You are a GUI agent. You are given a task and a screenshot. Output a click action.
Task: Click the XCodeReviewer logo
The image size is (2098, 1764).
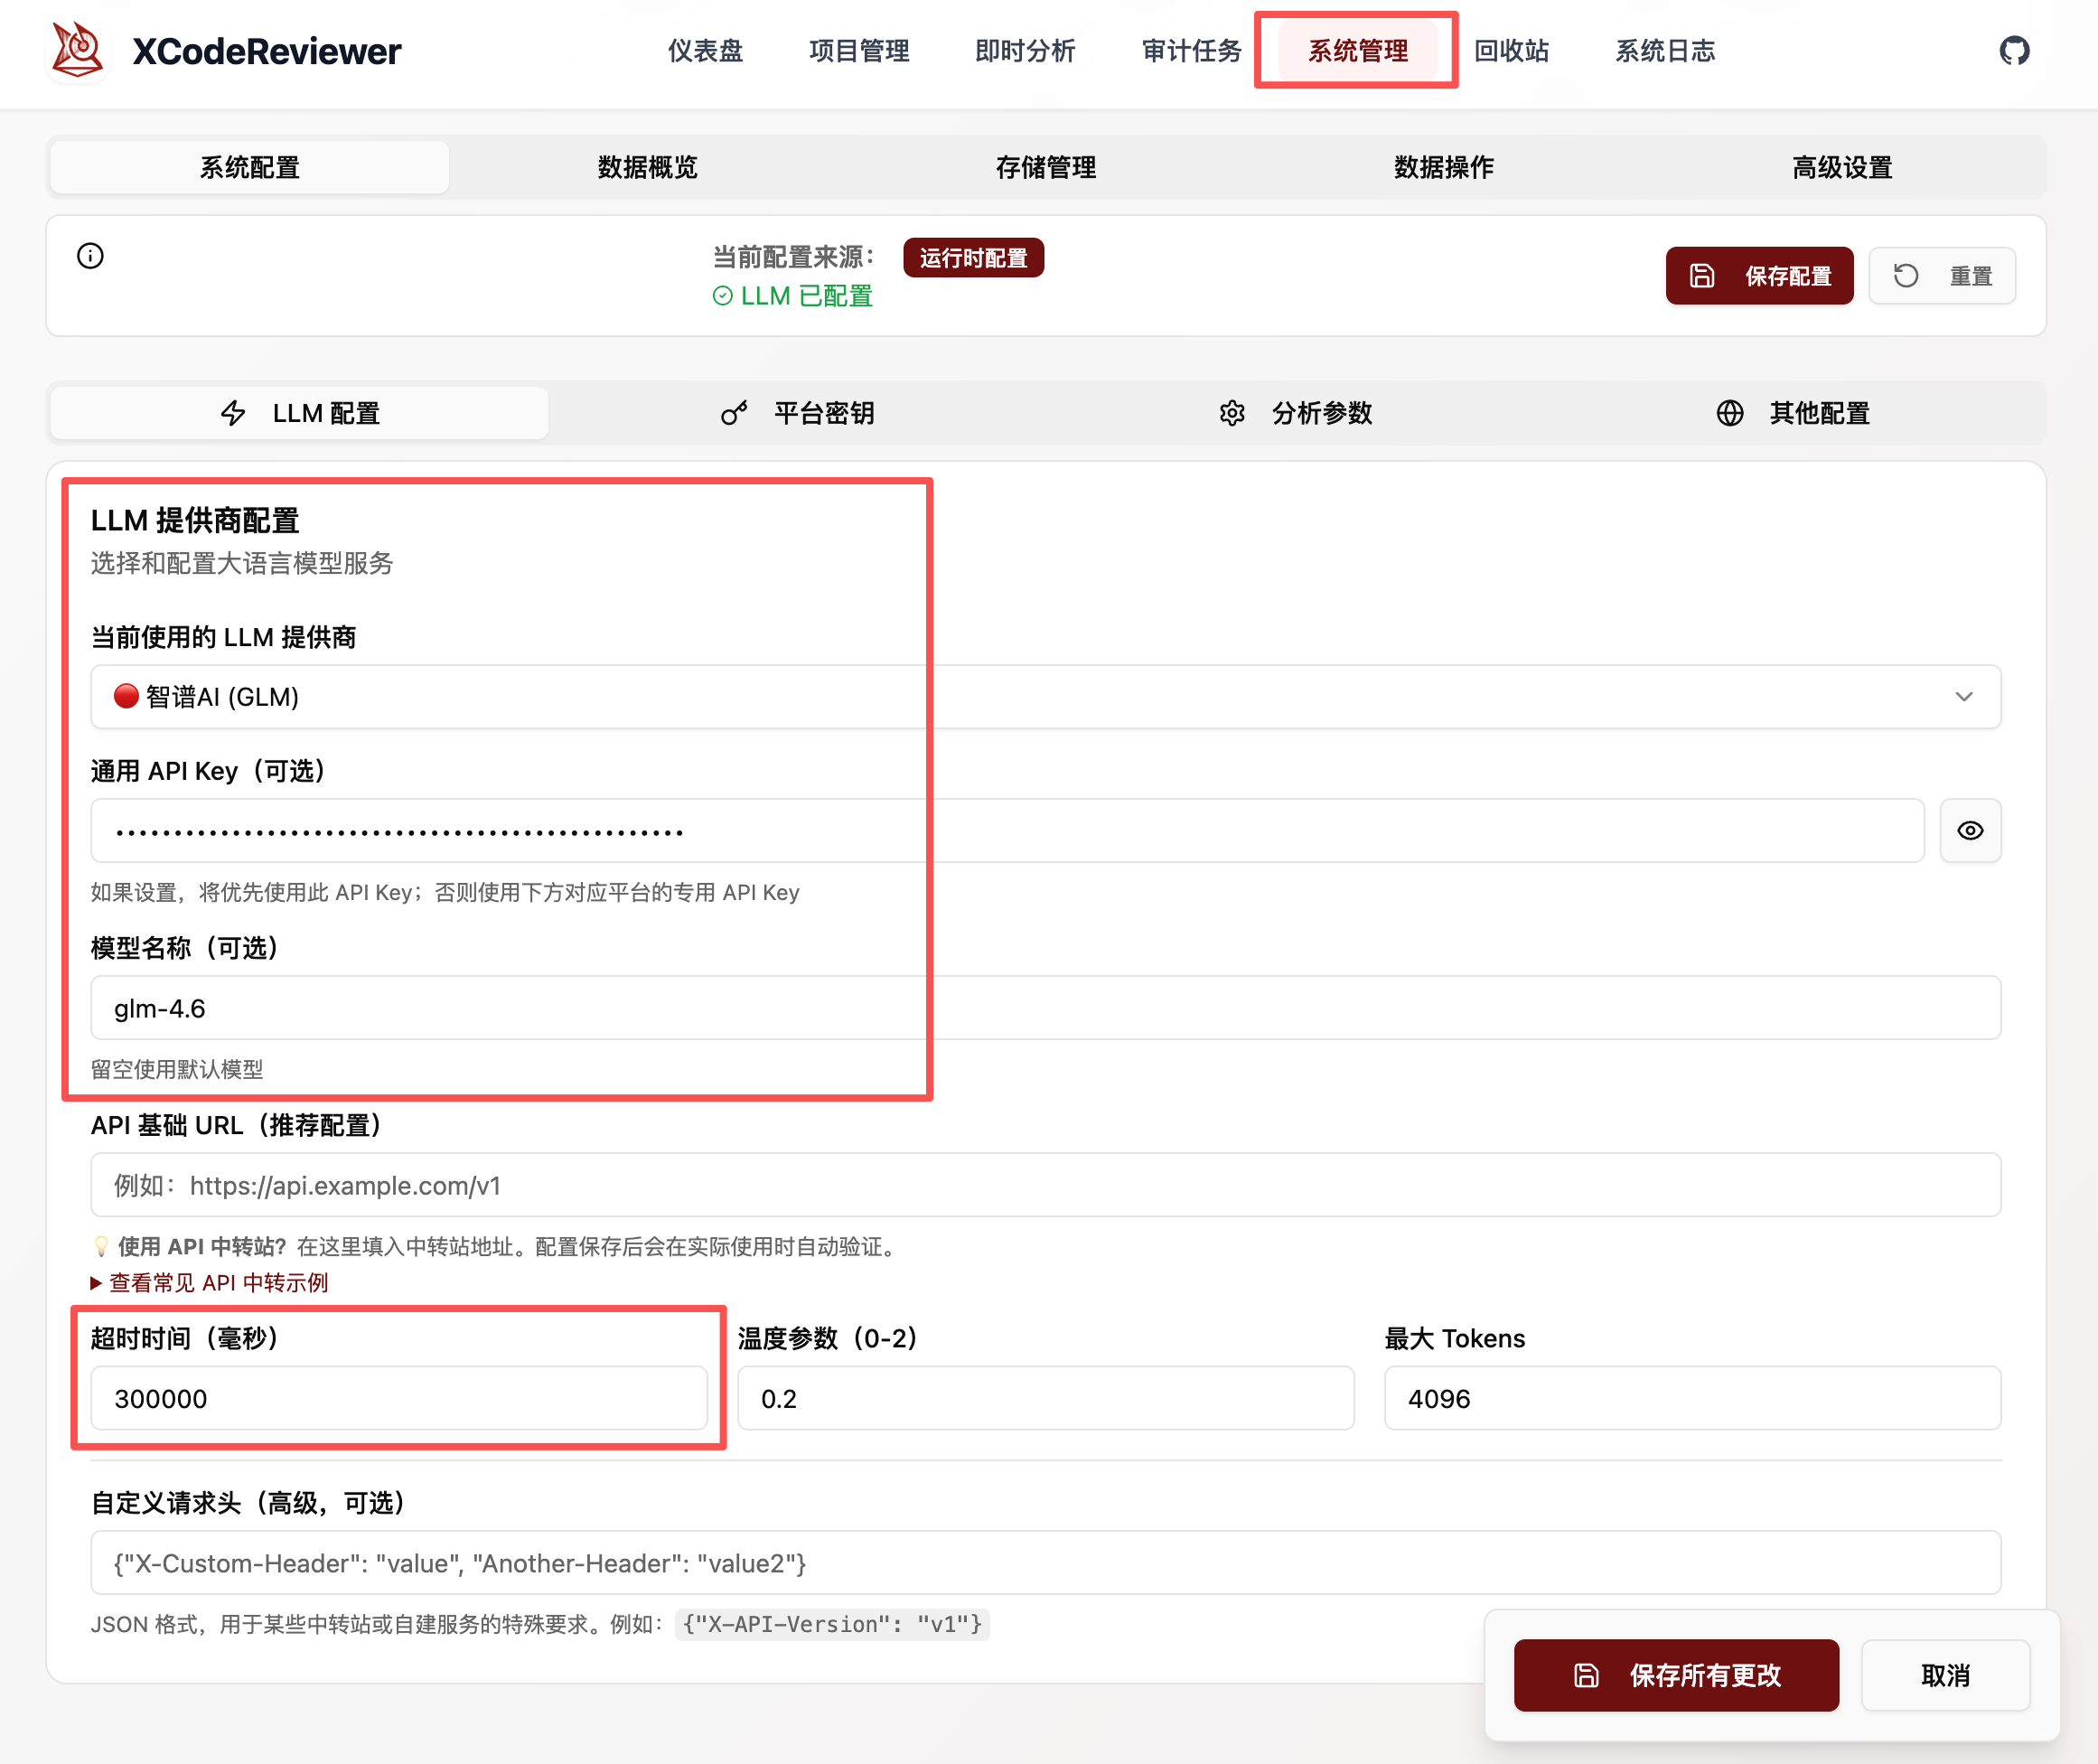pyautogui.click(x=77, y=47)
